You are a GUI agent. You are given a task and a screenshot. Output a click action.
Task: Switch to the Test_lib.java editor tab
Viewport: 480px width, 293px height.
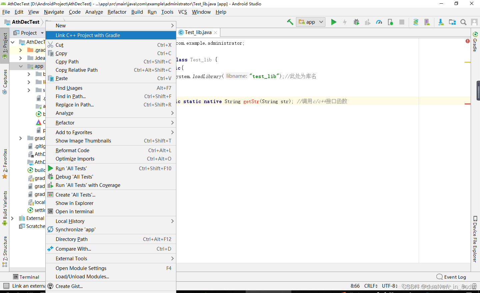198,32
